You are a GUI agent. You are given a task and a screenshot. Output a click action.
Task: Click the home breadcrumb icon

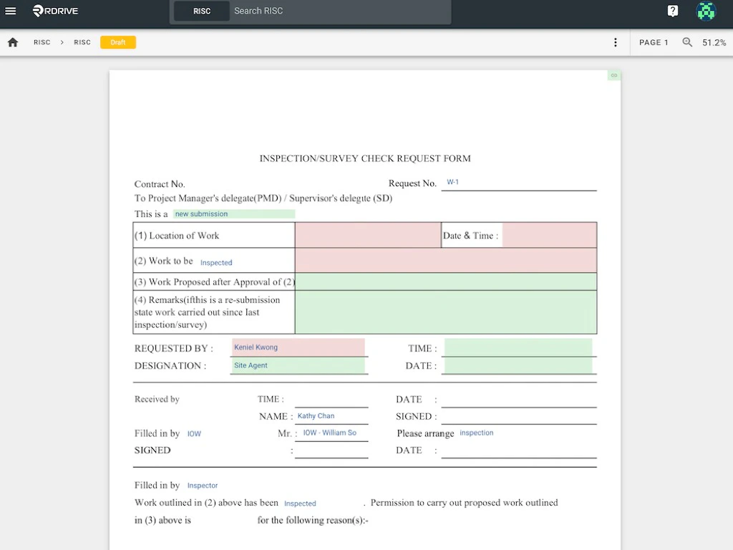coord(12,42)
